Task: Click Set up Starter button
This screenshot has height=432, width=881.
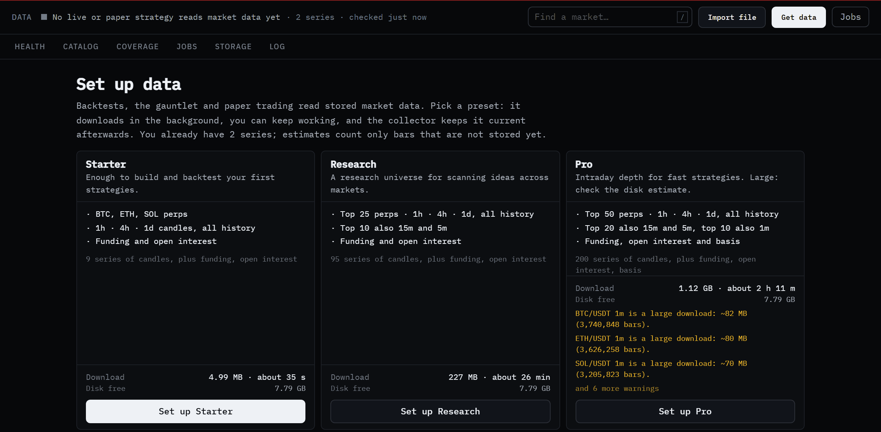Action: click(x=196, y=411)
